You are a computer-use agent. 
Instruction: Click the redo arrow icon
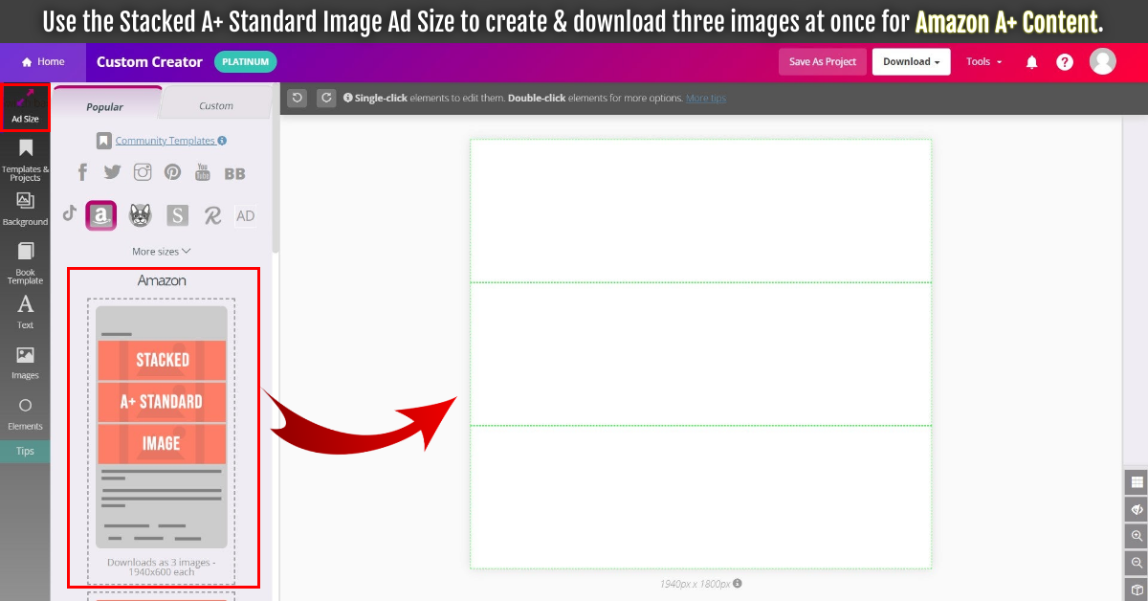tap(326, 98)
